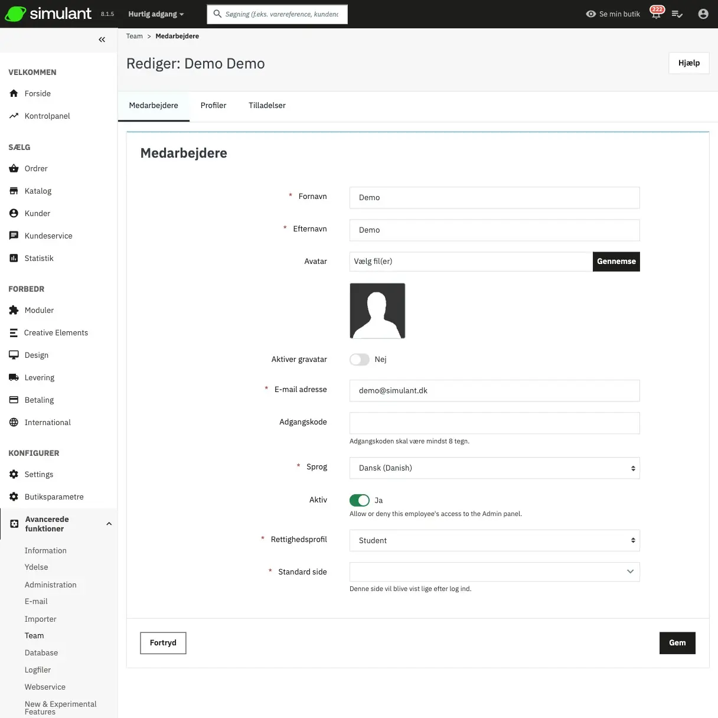Expand the Standard side dropdown
Image resolution: width=718 pixels, height=718 pixels.
pos(494,572)
